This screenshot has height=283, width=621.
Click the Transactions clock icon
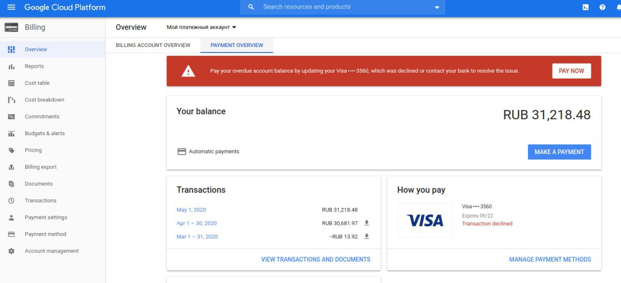pyautogui.click(x=12, y=201)
